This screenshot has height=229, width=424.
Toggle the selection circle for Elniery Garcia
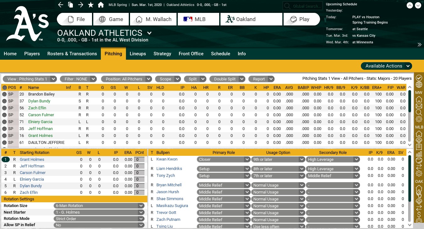coord(4,122)
